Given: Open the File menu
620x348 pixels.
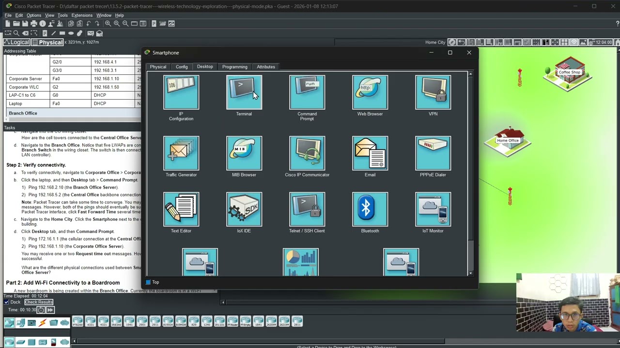Looking at the screenshot, I should pos(8,15).
